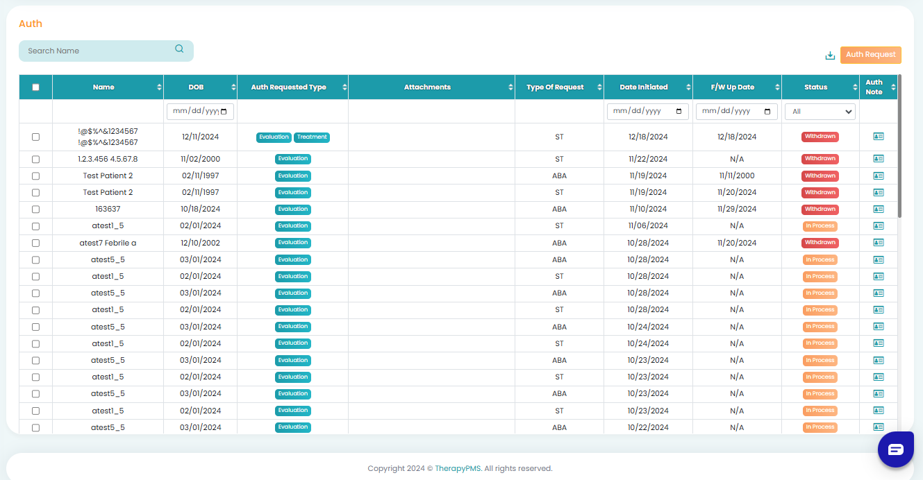The image size is (923, 480).
Task: Open DOB filter date picker
Action: [x=226, y=112]
